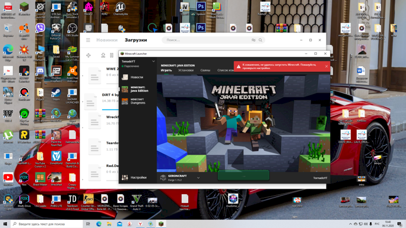Expand the WWE download row arrow

[83, 75]
